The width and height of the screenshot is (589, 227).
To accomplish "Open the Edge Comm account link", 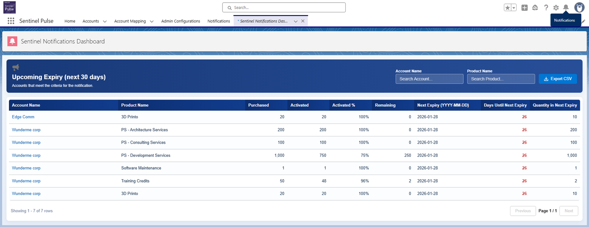I will click(23, 117).
